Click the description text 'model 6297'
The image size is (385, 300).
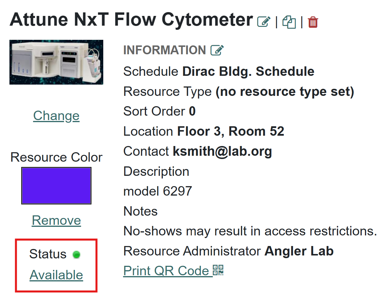tap(158, 191)
